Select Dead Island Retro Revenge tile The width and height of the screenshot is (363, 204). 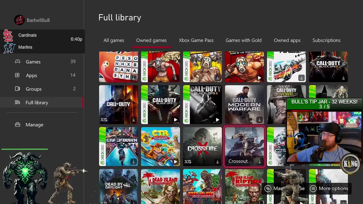[x=202, y=186]
